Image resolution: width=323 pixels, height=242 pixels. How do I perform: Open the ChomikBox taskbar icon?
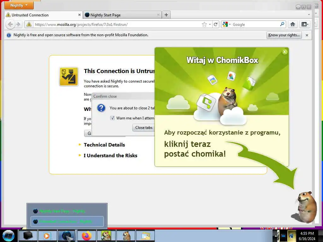106,236
